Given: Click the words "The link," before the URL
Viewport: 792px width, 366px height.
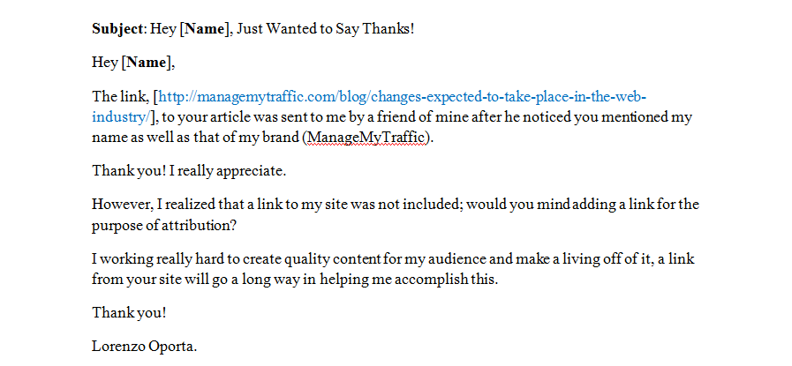Looking at the screenshot, I should click(x=121, y=96).
